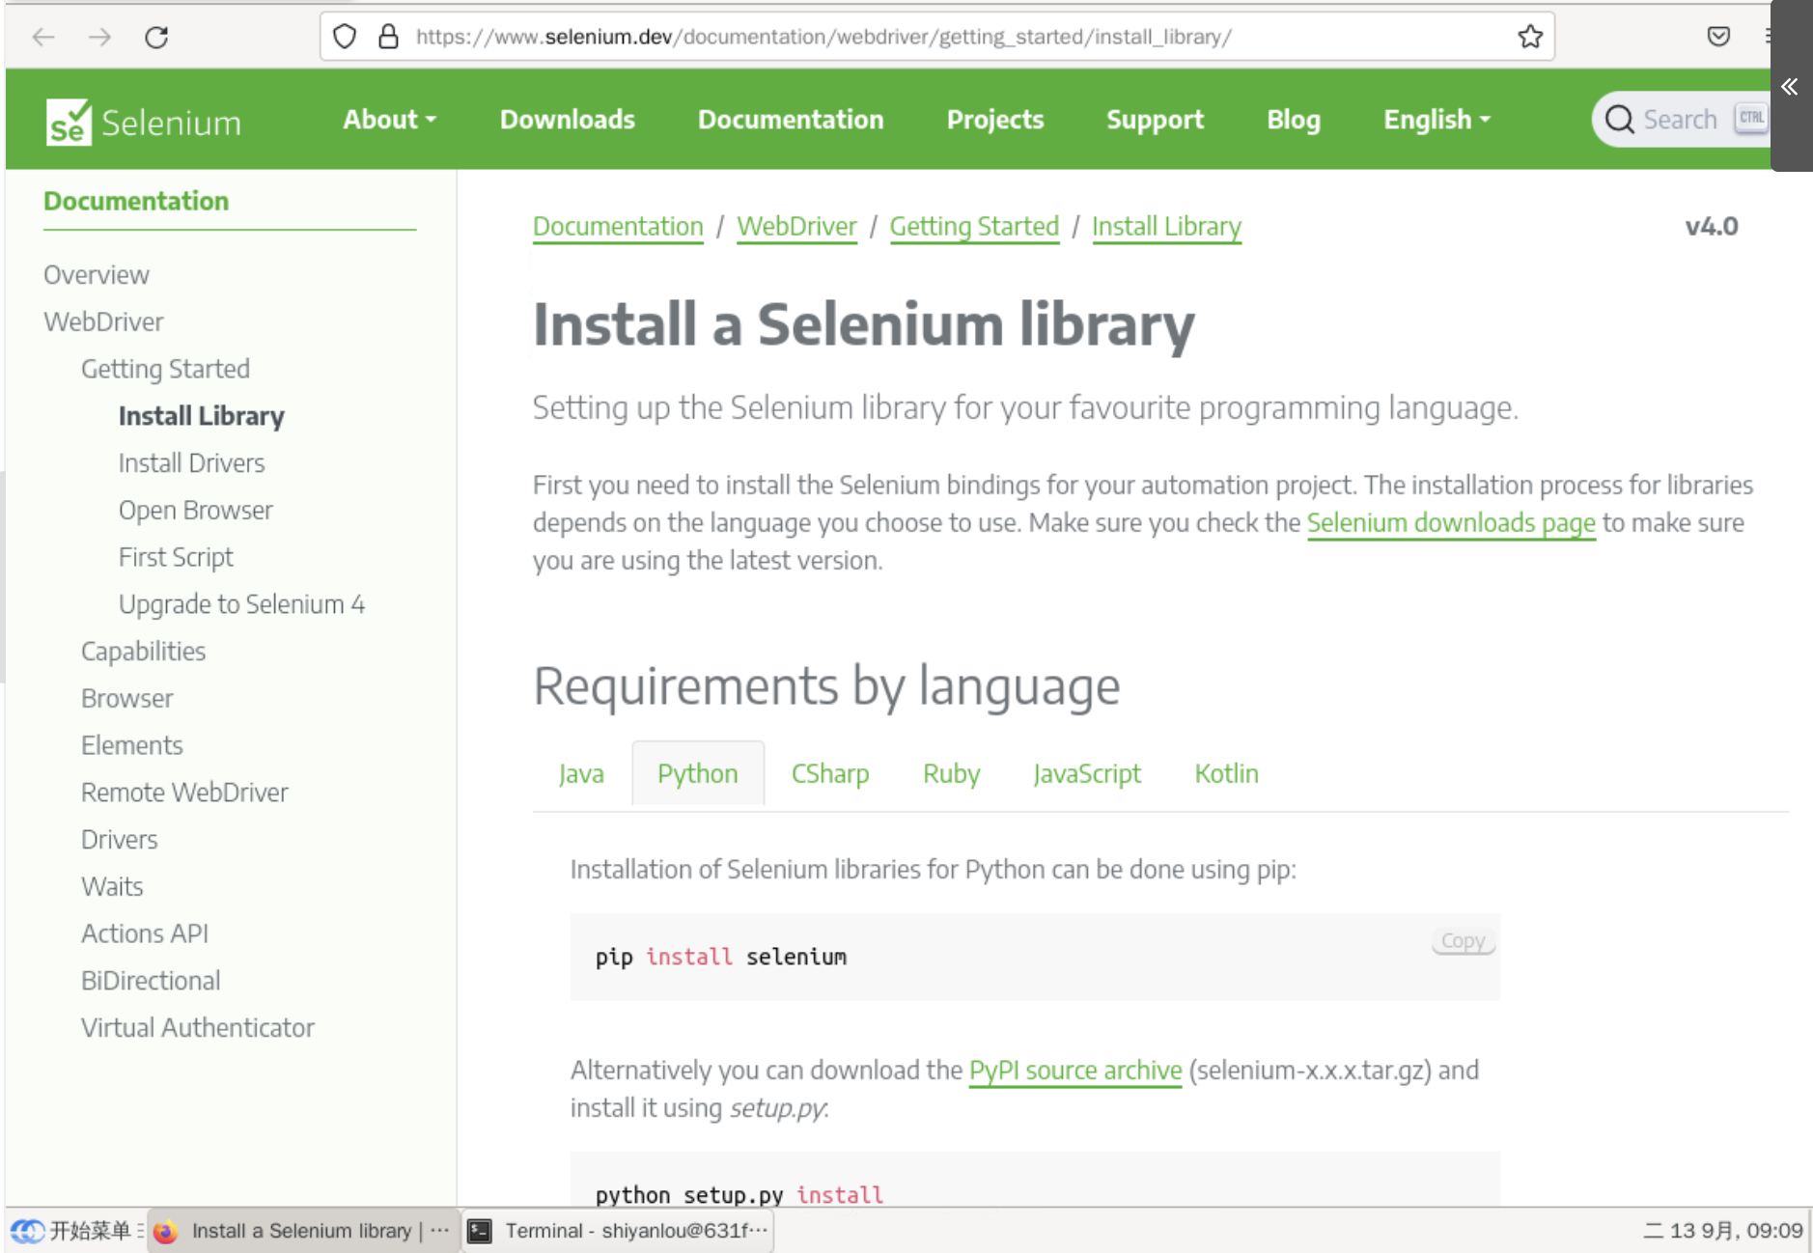Open Browser section in the sidebar
The width and height of the screenshot is (1813, 1253).
(x=126, y=699)
